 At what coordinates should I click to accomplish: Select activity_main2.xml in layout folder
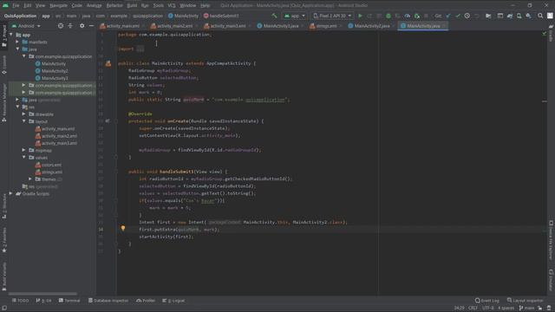59,136
